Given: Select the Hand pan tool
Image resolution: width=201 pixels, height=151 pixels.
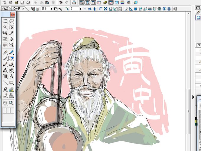Looking at the screenshot, I should coord(5,103).
